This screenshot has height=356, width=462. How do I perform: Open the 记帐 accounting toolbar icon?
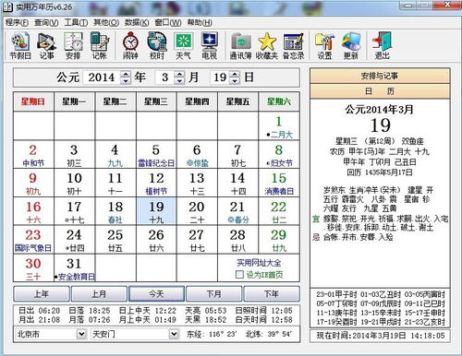(x=100, y=45)
